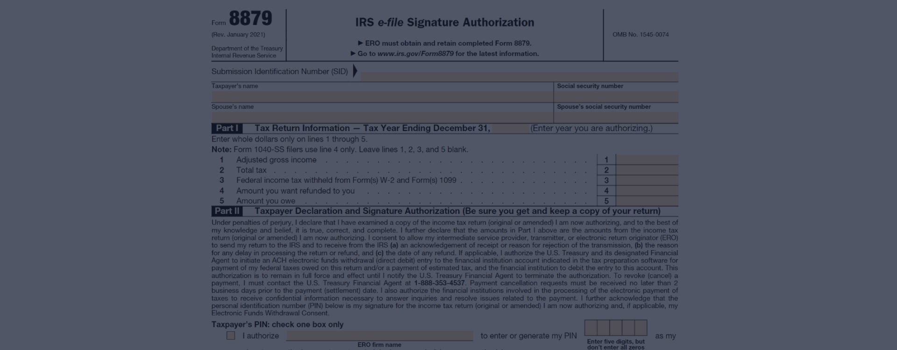Click line 5 Amount you owe box
This screenshot has width=897, height=350.
click(x=647, y=201)
